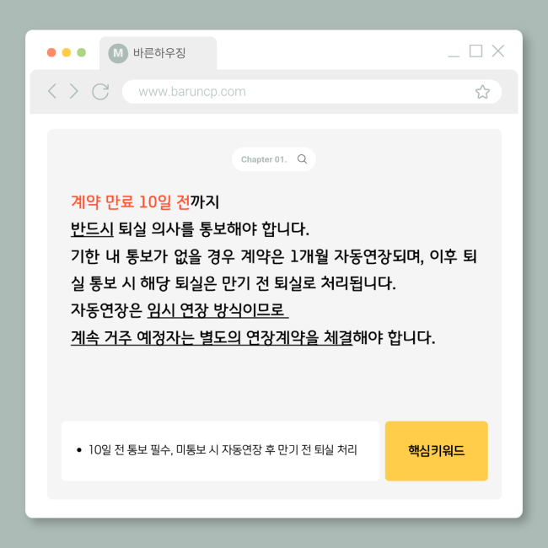
Task: Click the magnifier icon beside Chapter 01
Action: click(302, 159)
